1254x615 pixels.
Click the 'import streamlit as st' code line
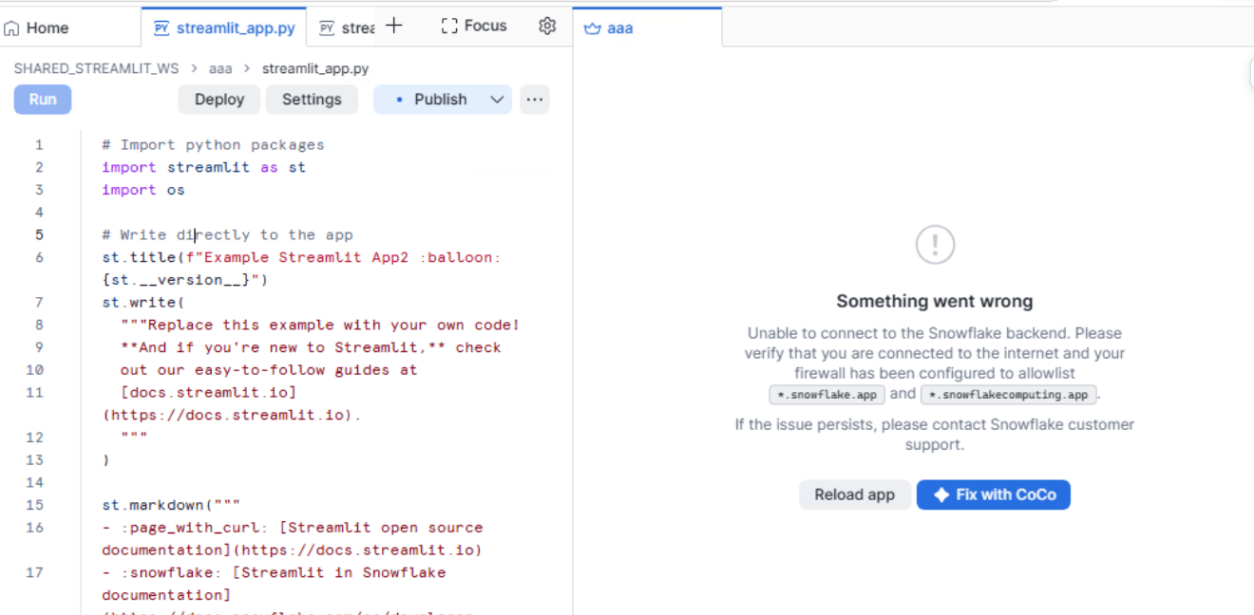(x=204, y=167)
